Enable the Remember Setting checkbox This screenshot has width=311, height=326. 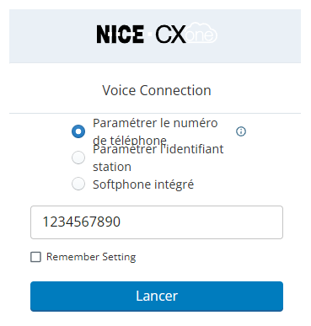coord(35,257)
